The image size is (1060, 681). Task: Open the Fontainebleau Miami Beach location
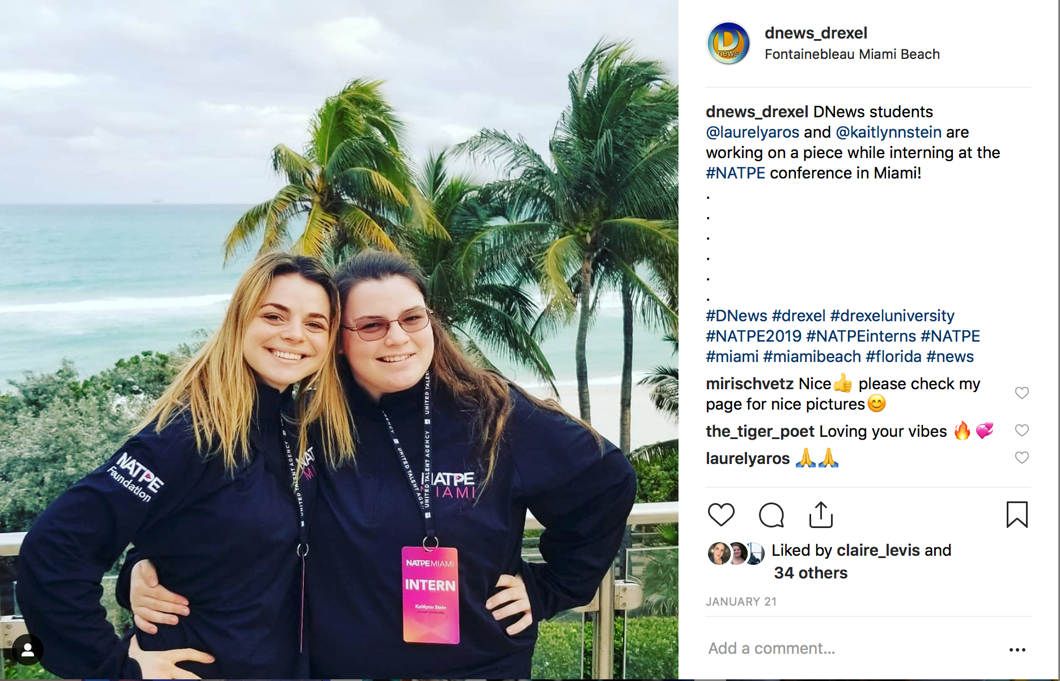tap(852, 54)
